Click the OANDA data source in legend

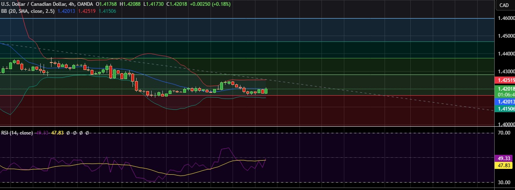[85, 4]
